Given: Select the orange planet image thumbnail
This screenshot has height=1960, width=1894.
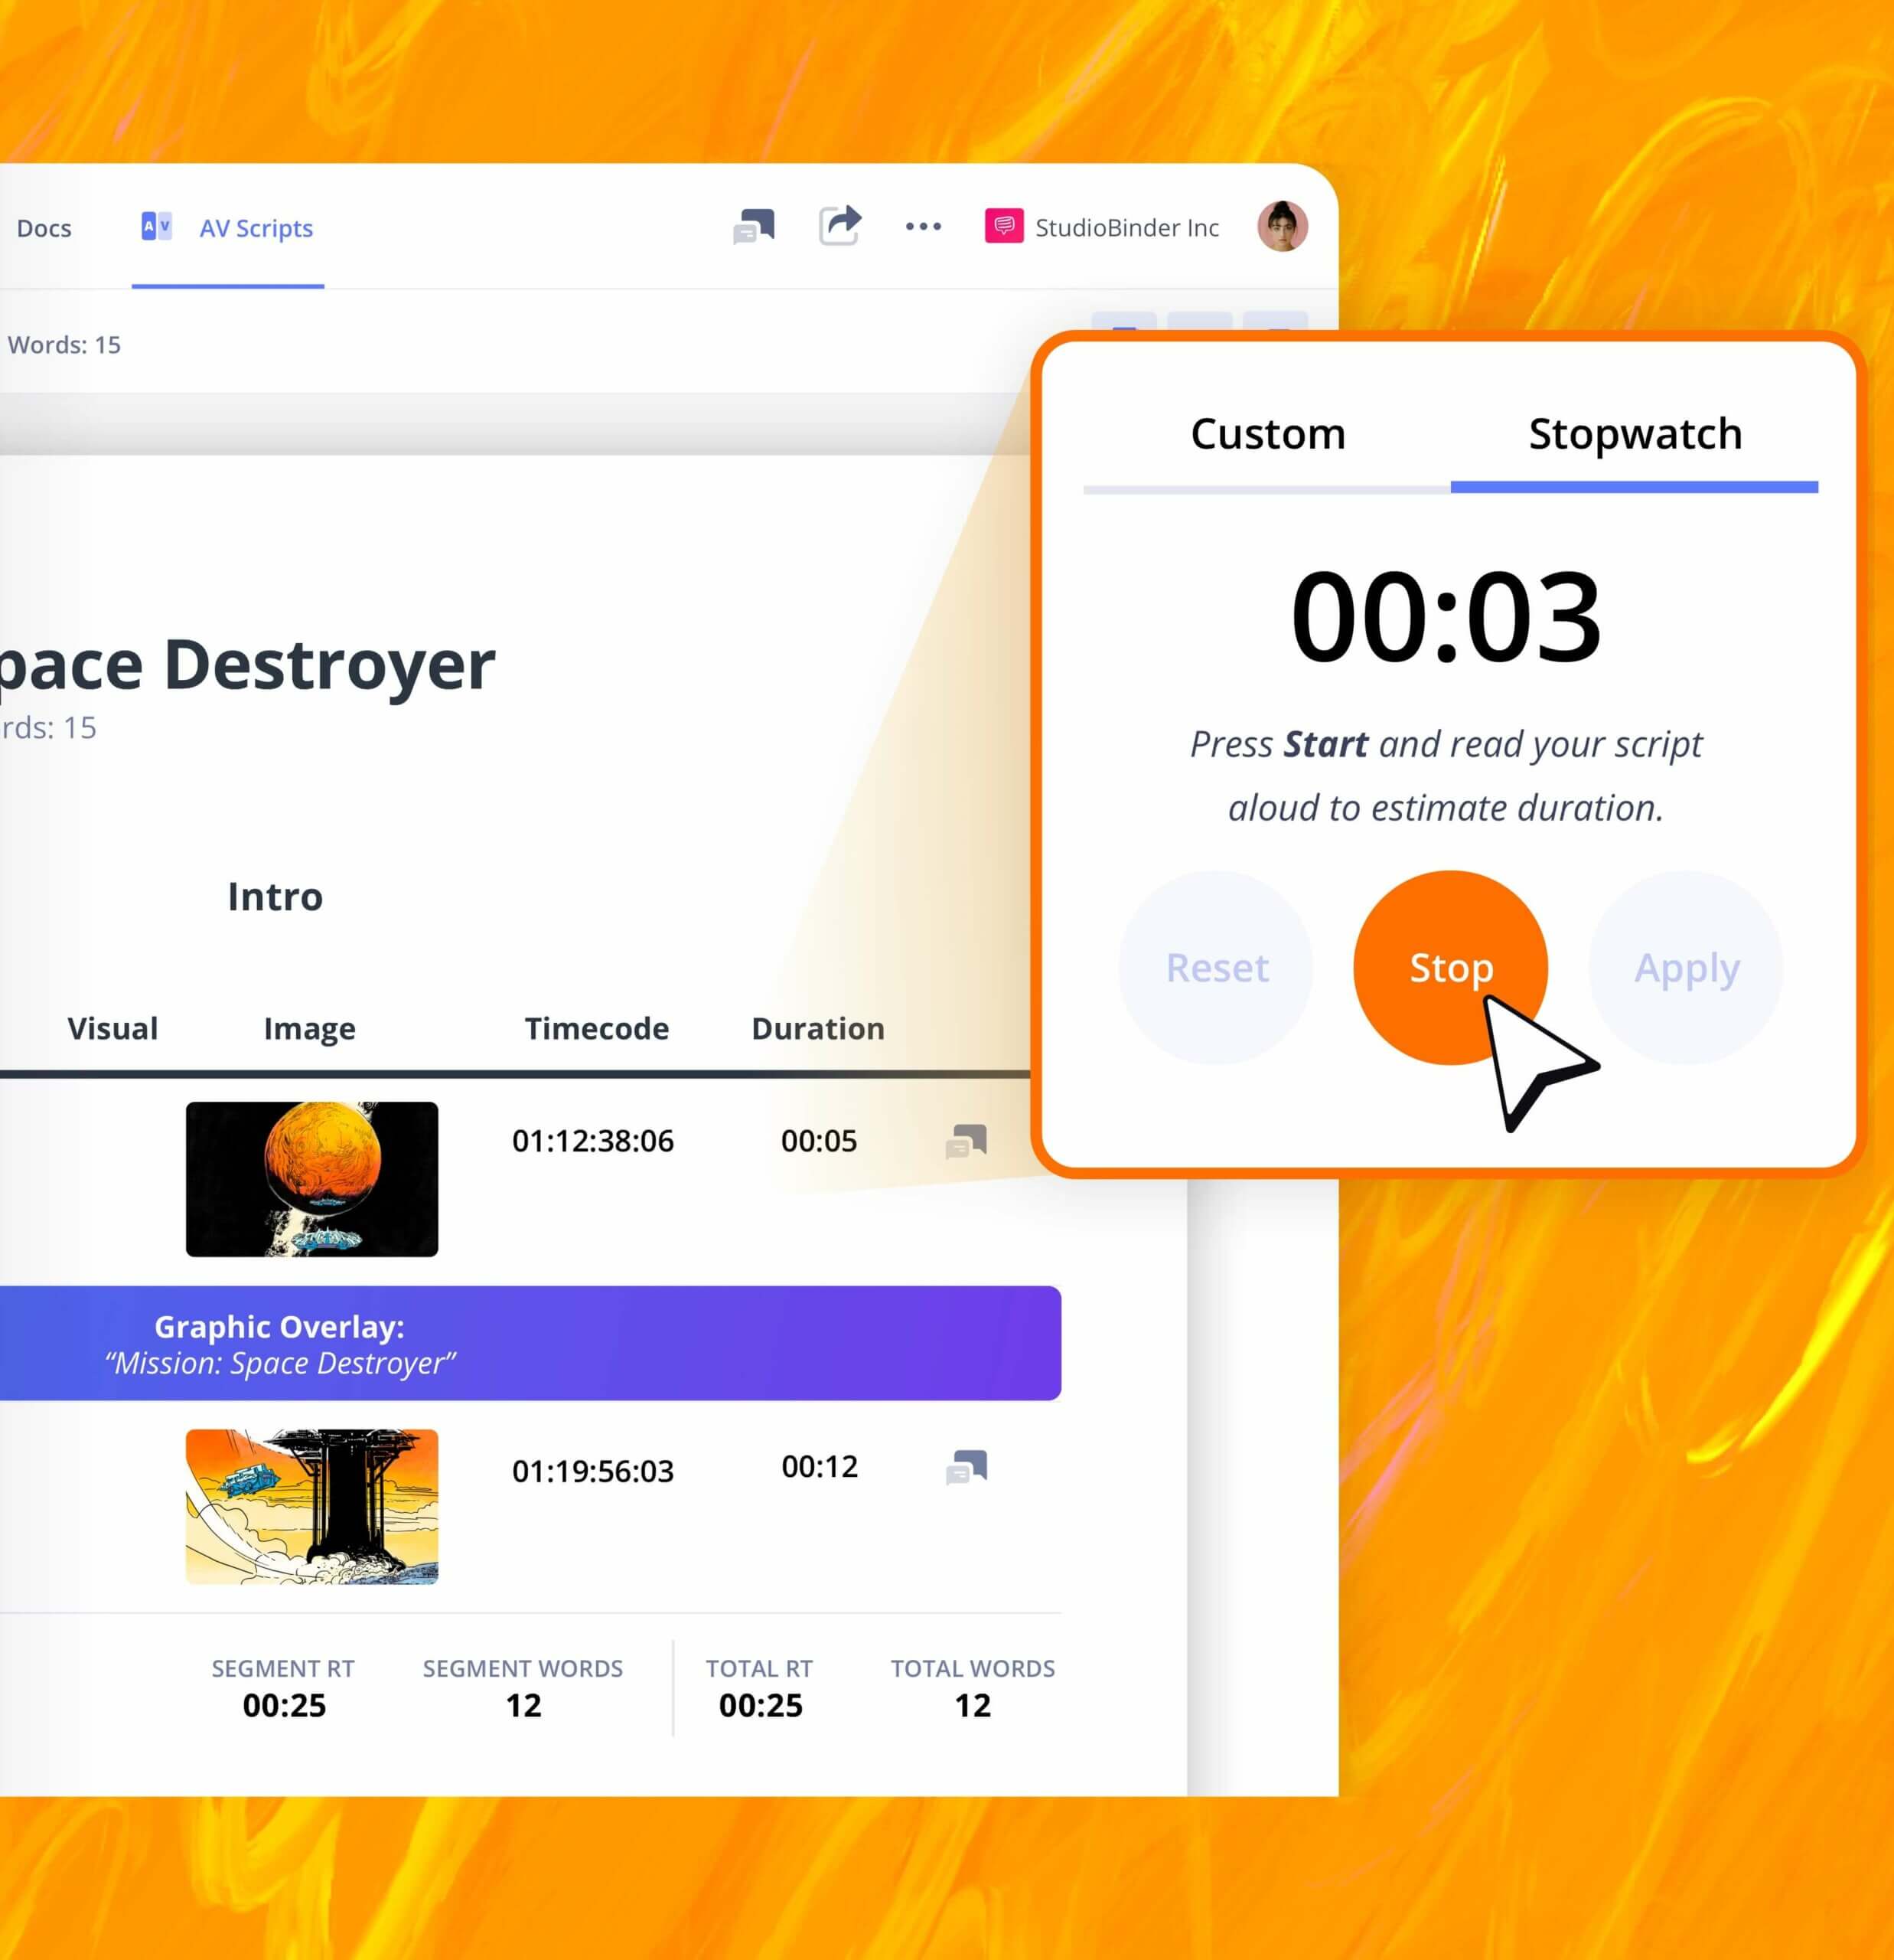Looking at the screenshot, I should (311, 1180).
